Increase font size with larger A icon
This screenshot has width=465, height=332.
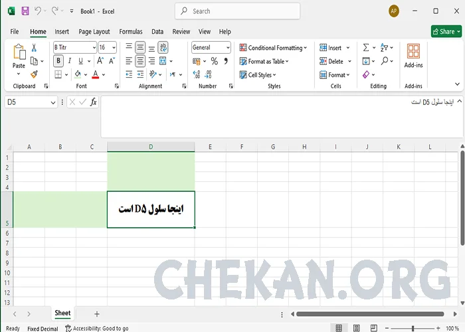[x=100, y=61]
